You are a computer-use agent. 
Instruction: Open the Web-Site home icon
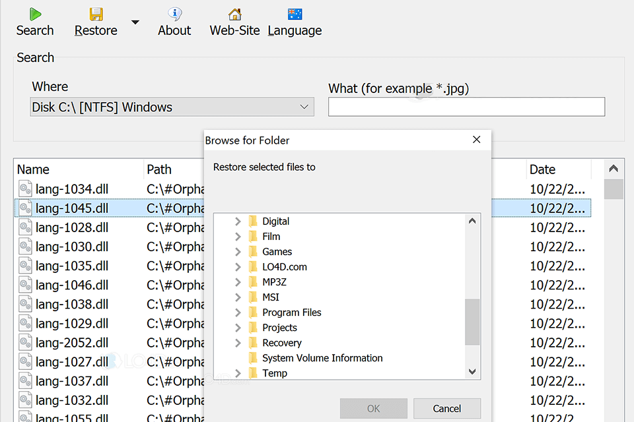point(234,14)
